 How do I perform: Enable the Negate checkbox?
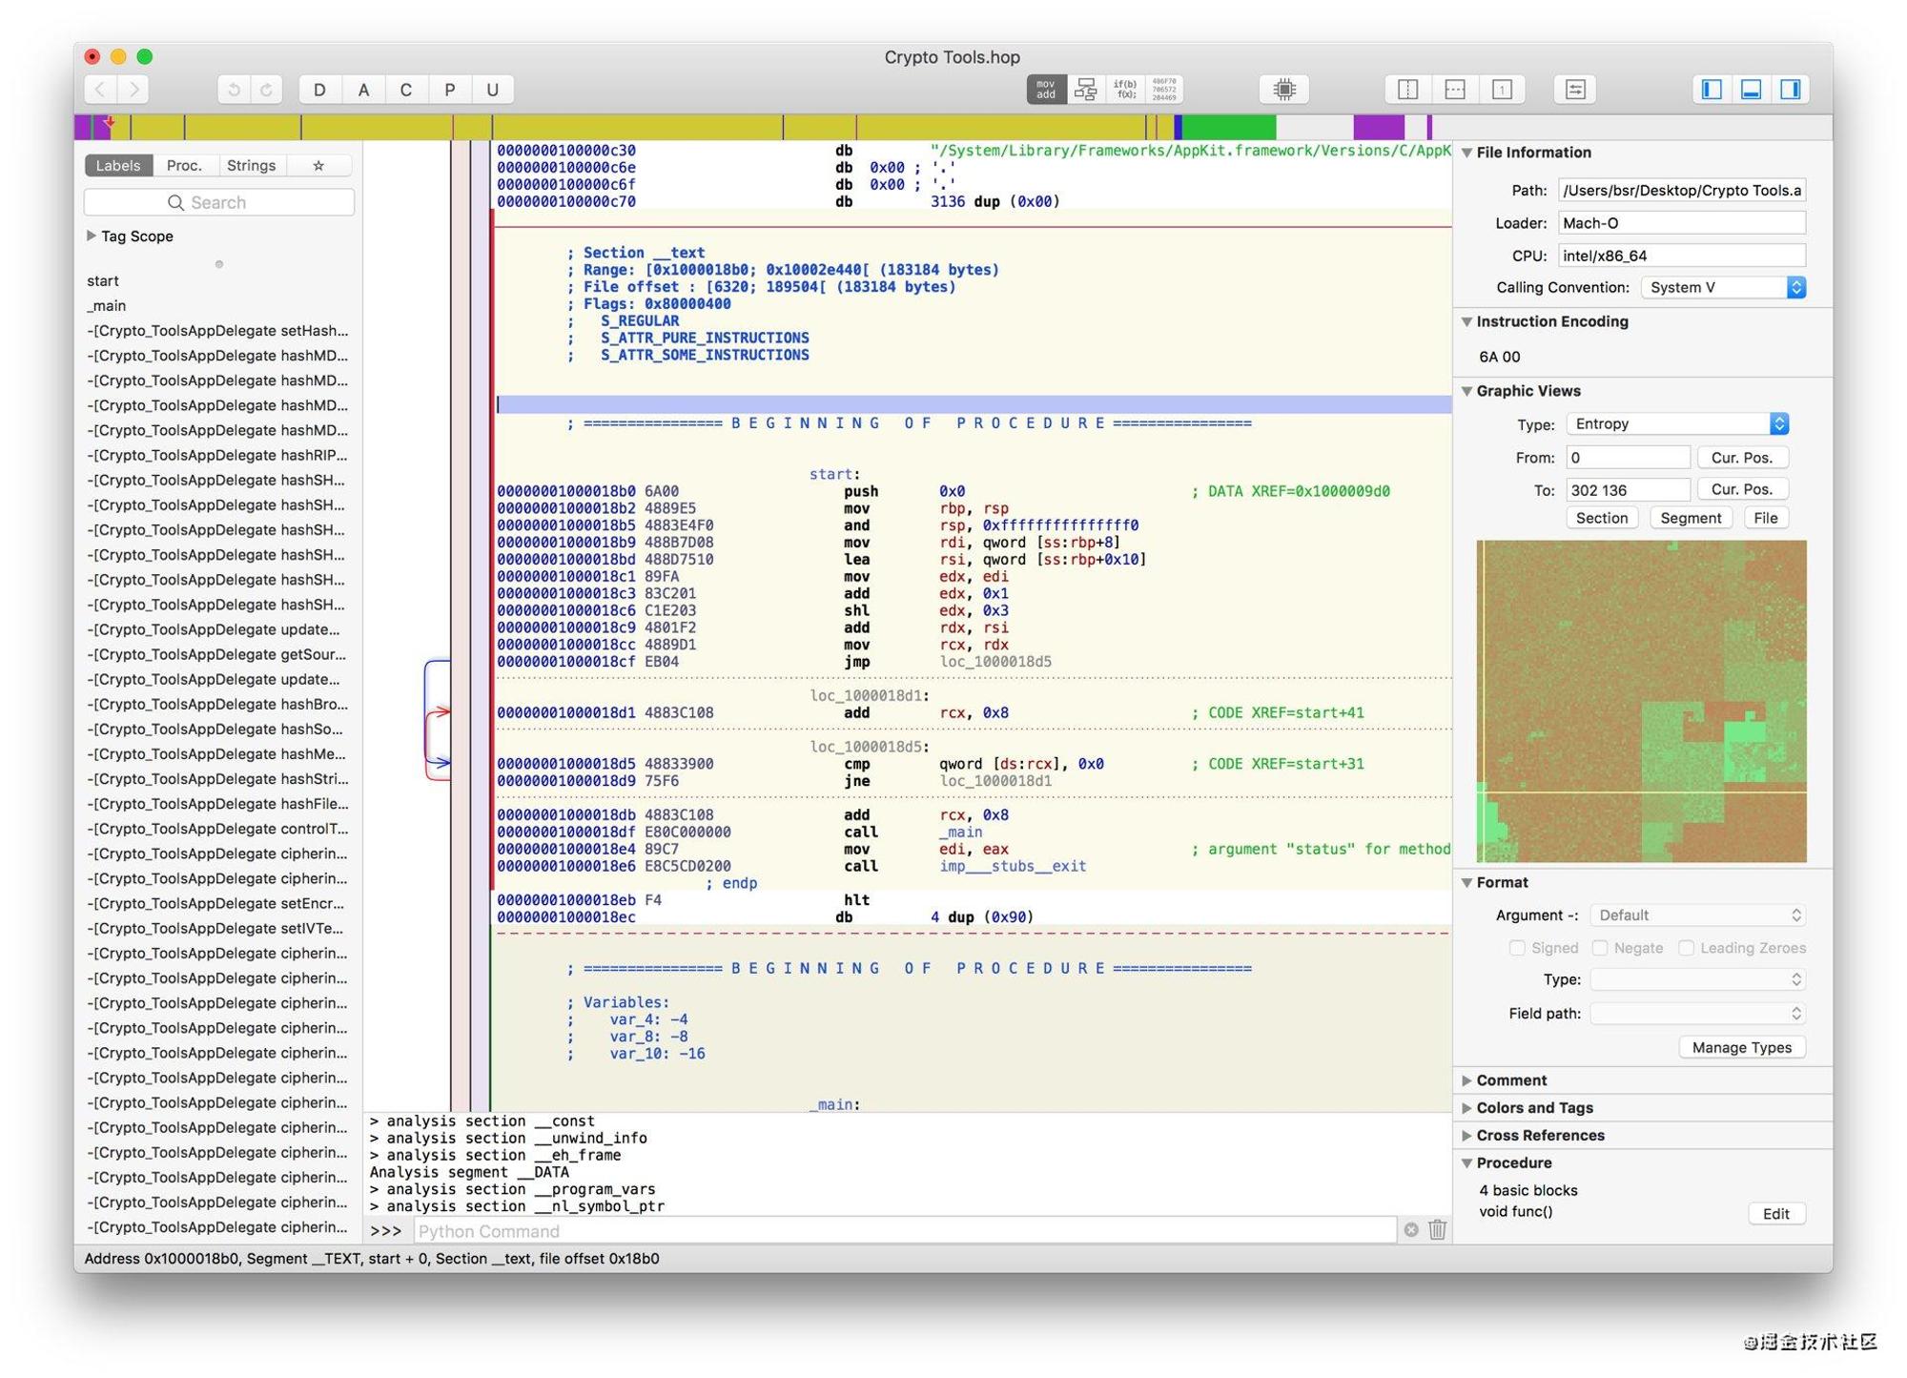pyautogui.click(x=1600, y=948)
